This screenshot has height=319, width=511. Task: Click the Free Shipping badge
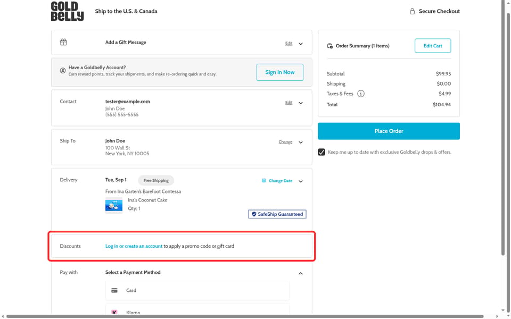point(156,180)
